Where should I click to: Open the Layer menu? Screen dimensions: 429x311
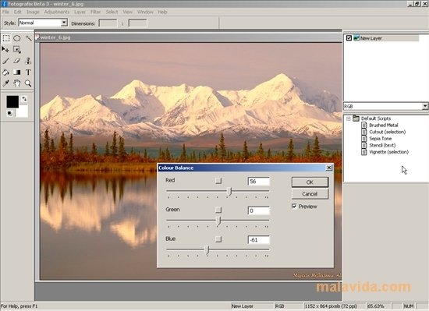80,12
